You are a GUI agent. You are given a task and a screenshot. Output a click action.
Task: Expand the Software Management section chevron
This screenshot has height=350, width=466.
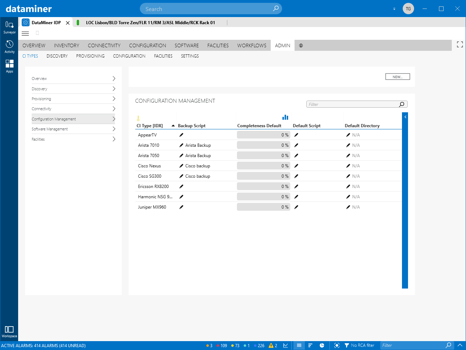pyautogui.click(x=114, y=129)
